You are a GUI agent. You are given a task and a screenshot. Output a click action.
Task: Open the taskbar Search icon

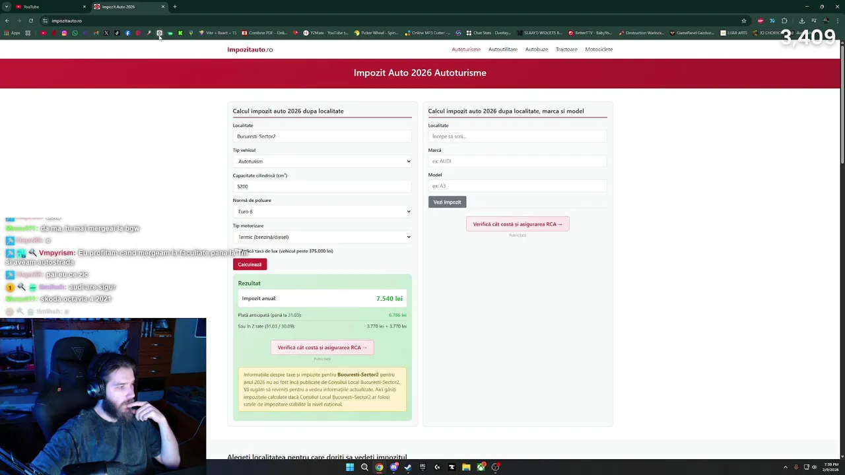point(364,467)
